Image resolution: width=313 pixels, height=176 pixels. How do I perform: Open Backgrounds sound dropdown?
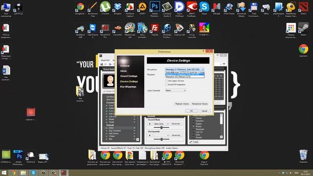(161, 135)
